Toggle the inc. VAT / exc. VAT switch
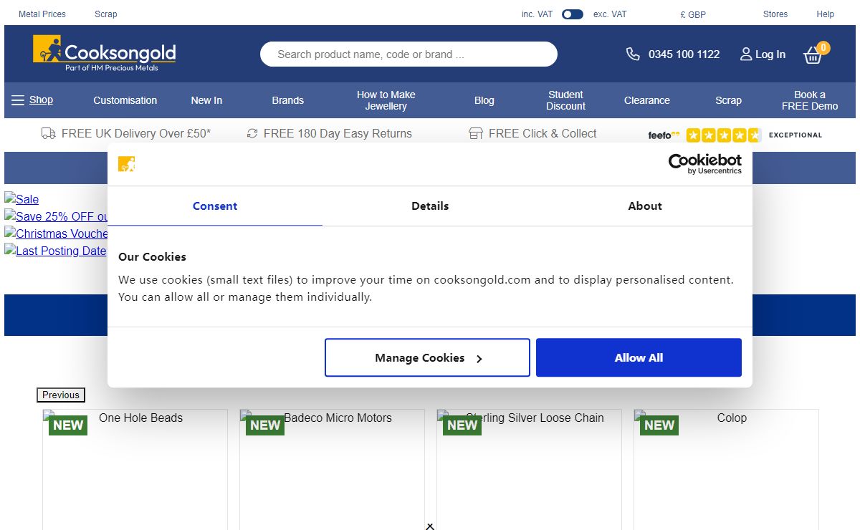 click(x=573, y=14)
